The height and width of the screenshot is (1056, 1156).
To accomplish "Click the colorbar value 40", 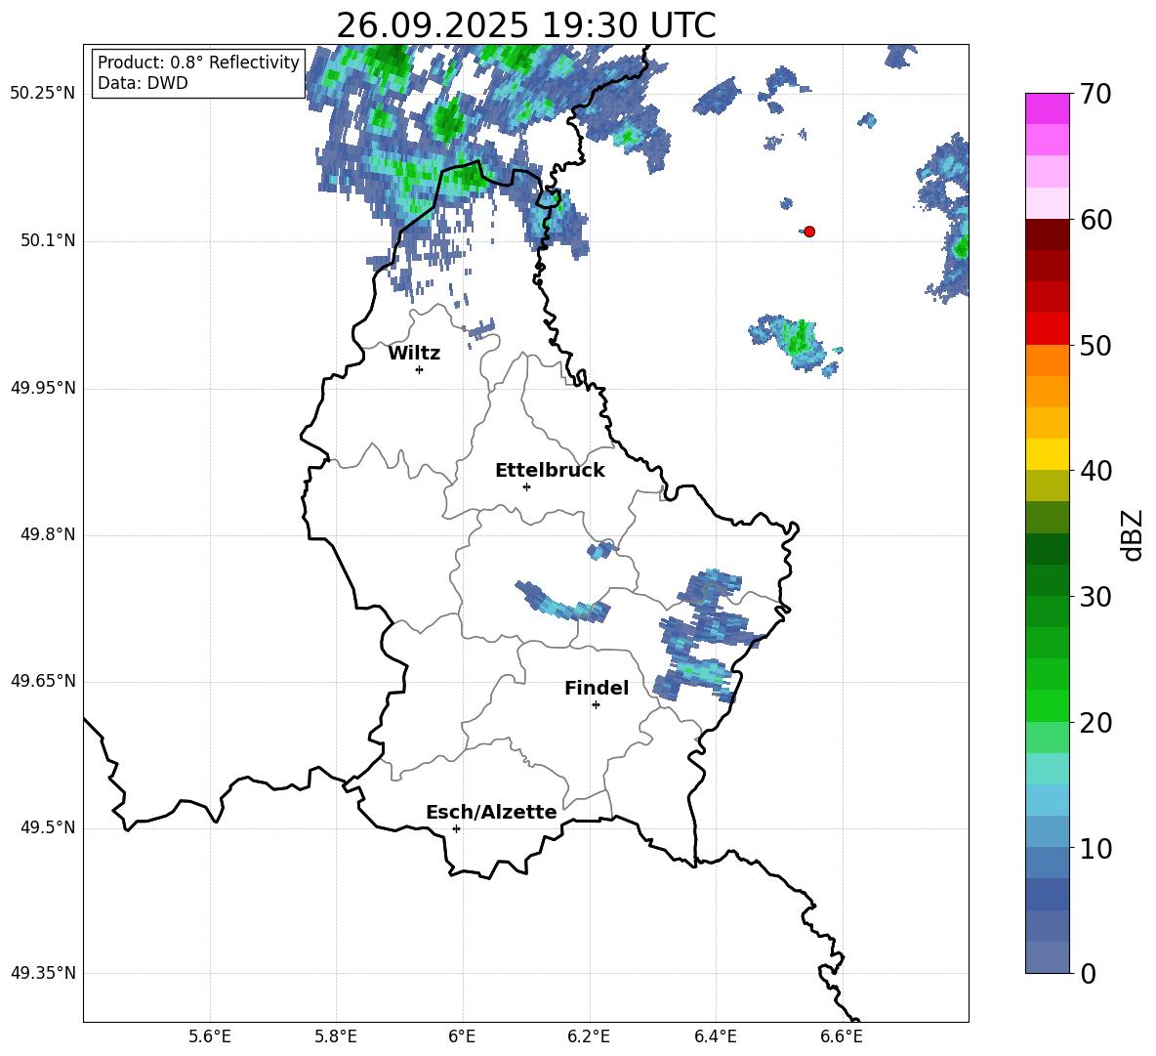I will point(1095,471).
